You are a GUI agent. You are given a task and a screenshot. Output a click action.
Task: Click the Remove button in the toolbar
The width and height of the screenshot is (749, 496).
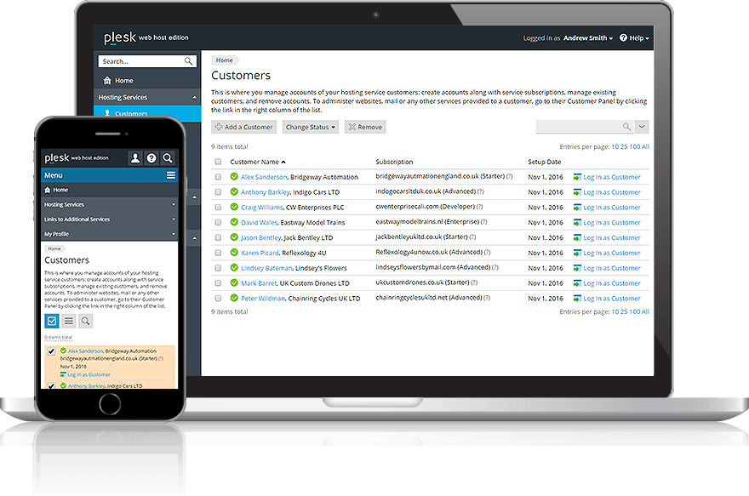click(x=365, y=127)
